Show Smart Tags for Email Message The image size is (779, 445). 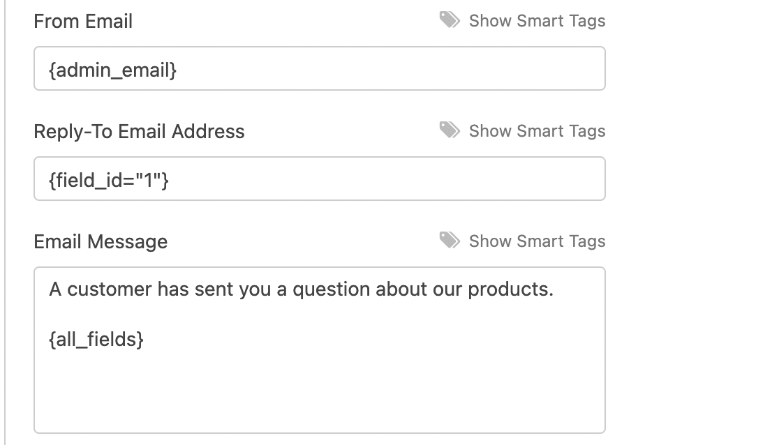pos(537,241)
